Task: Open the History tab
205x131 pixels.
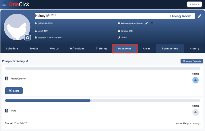Action: pyautogui.click(x=194, y=49)
